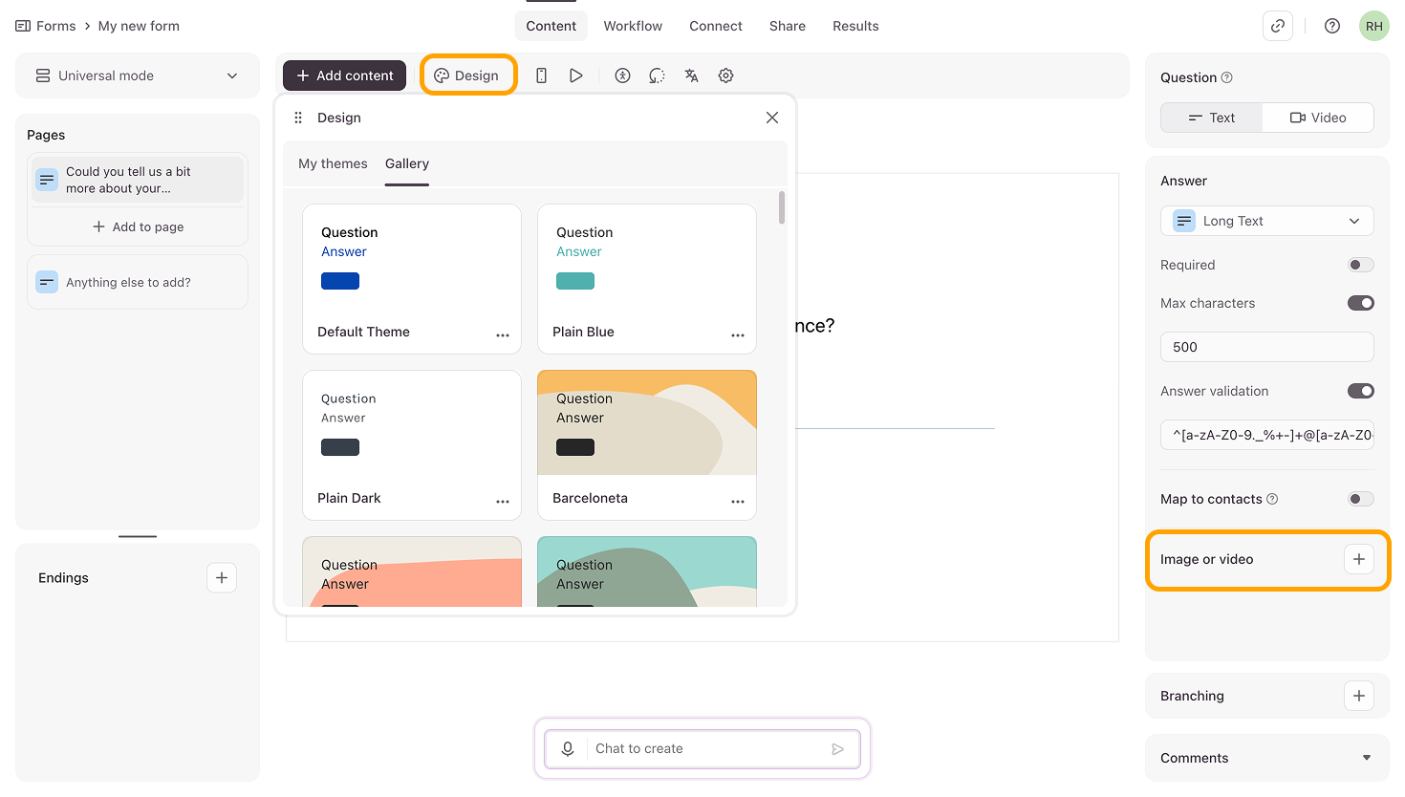Switch to My themes tab
The image size is (1405, 797).
(x=333, y=163)
